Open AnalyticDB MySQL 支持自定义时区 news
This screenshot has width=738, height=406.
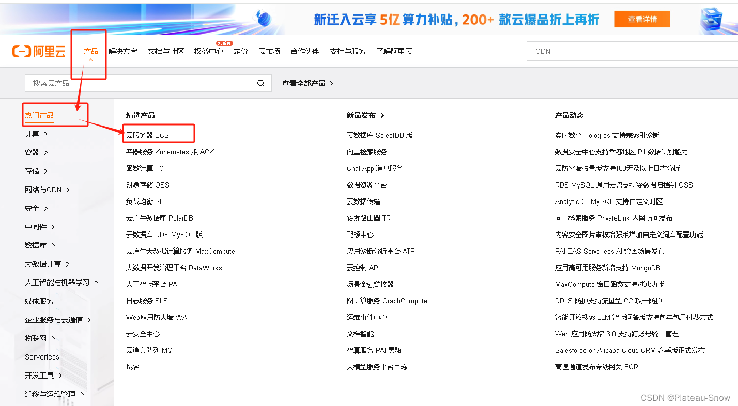click(x=609, y=201)
